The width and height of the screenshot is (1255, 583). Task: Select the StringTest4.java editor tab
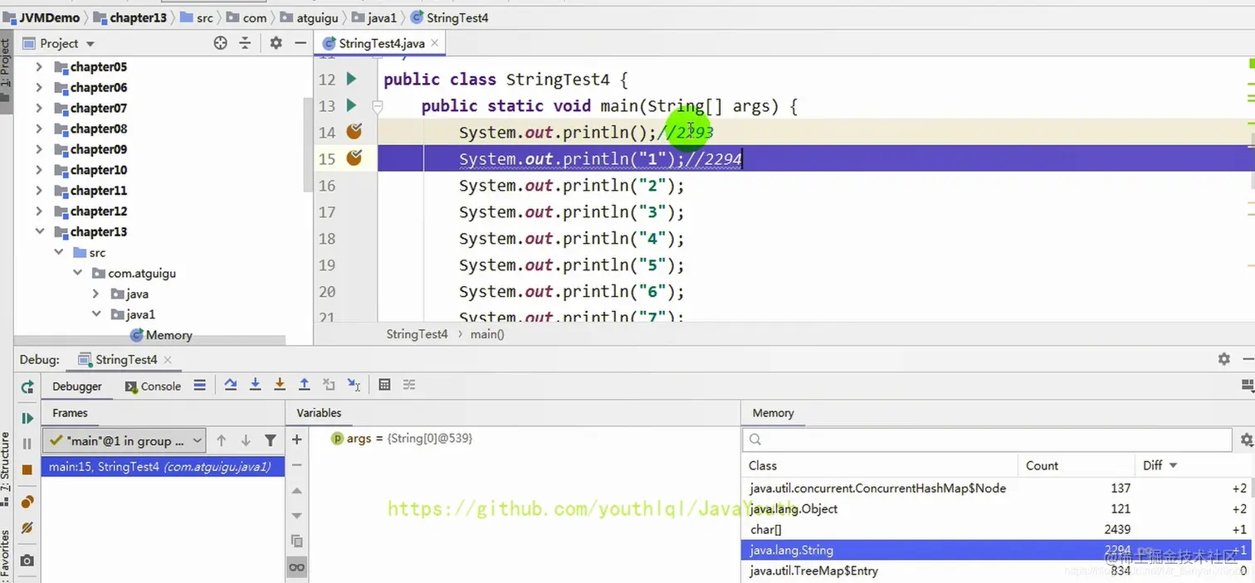(x=381, y=43)
